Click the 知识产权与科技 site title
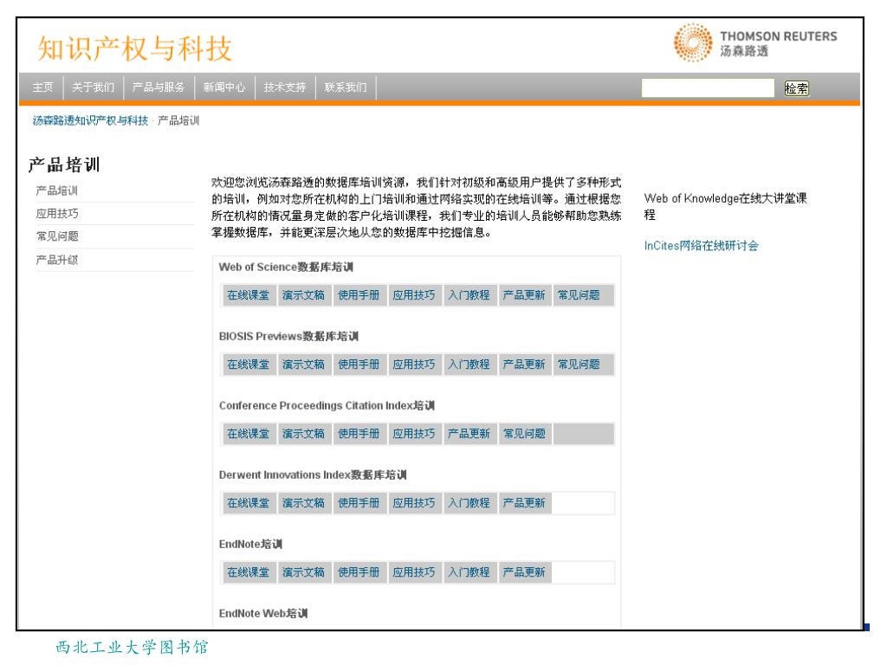 134,48
